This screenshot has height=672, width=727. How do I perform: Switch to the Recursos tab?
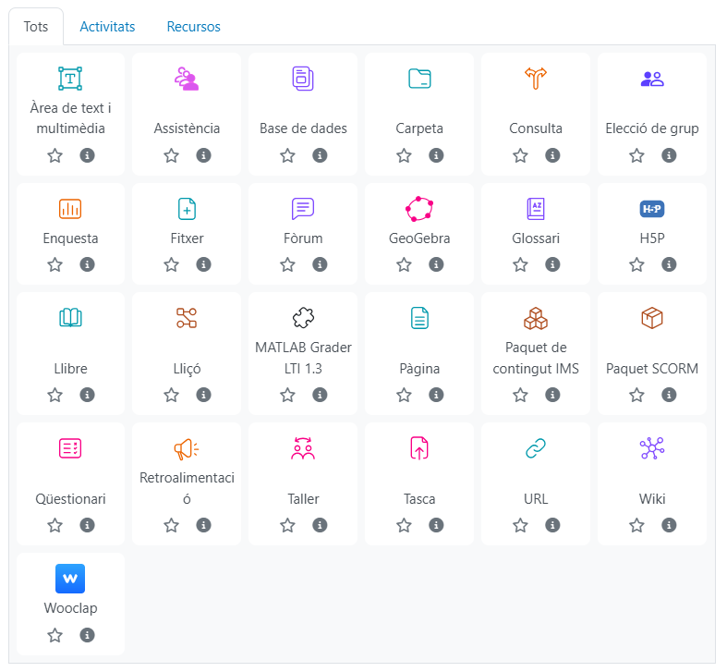point(193,27)
